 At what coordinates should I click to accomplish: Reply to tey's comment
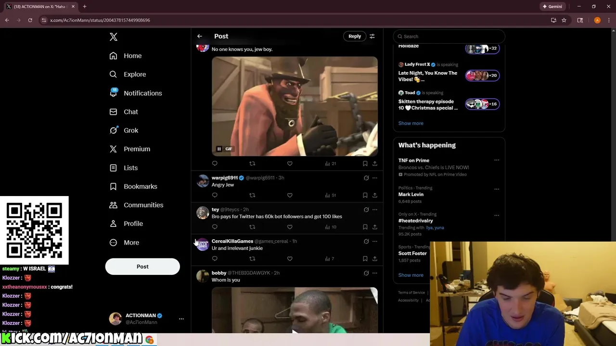click(x=215, y=227)
